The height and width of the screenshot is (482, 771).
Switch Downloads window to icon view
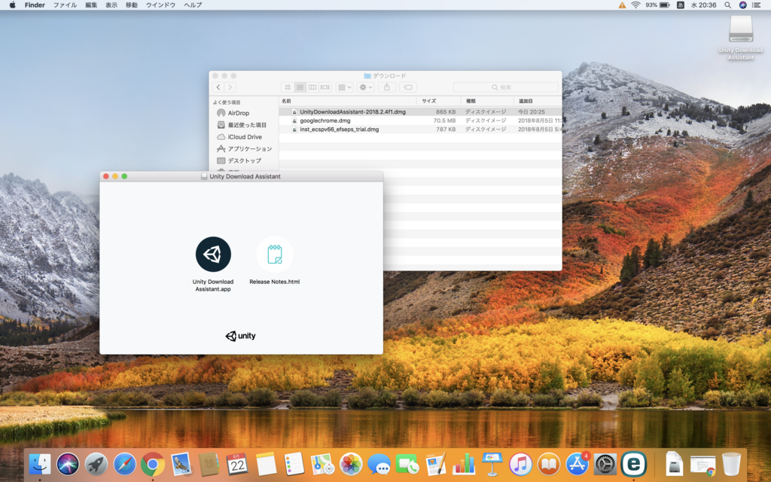click(x=288, y=87)
